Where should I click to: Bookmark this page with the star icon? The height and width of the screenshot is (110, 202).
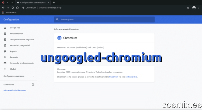click(188, 8)
